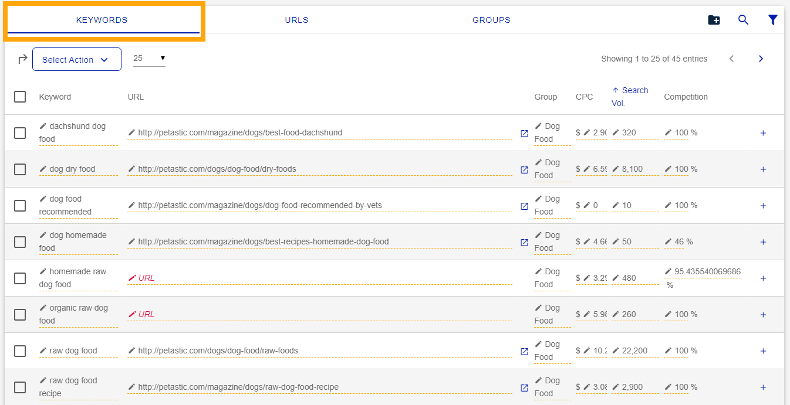Open external link for dog-food-recommended-by-vets URL
Screen dimensions: 790x405
pos(524,206)
